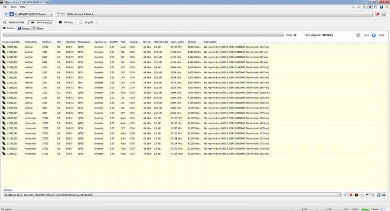Click the red X icon beside the satellite selector
390x211 pixels.
pos(377,14)
